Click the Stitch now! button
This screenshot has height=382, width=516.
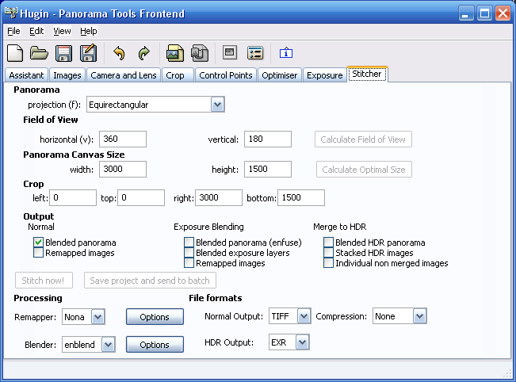(x=44, y=281)
